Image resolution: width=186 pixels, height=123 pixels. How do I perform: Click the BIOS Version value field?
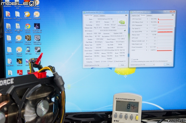[x=108, y=31]
